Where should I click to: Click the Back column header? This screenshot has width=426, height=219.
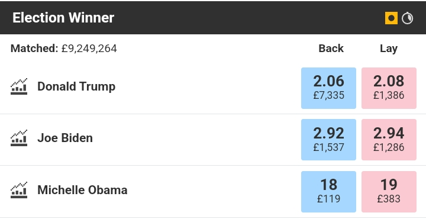(331, 49)
